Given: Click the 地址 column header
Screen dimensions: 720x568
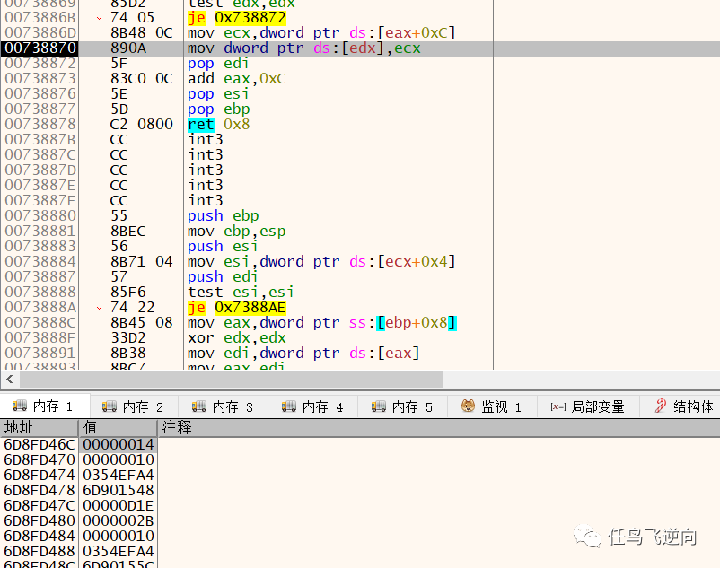Looking at the screenshot, I should click(40, 428).
